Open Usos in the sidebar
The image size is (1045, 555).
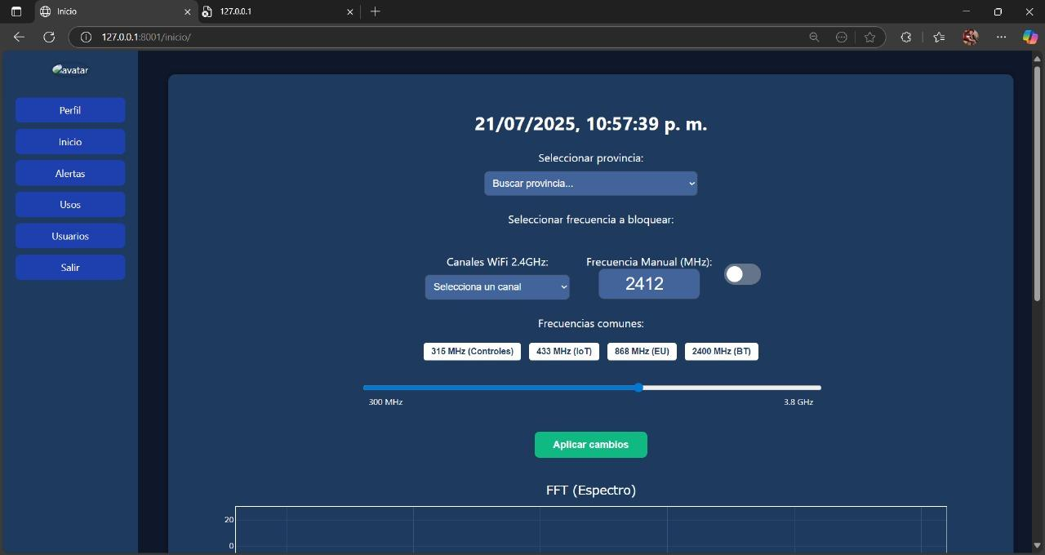70,204
